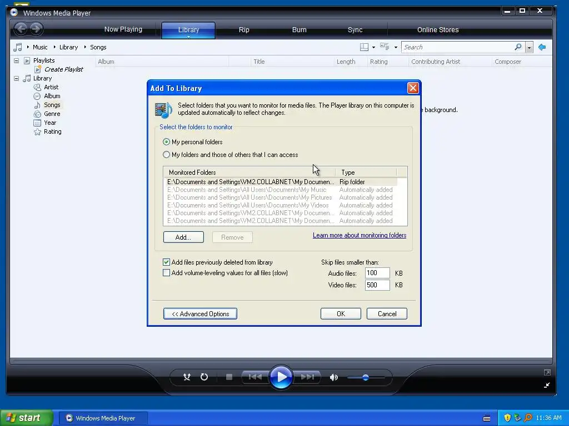Open the view options icon

(x=385, y=47)
